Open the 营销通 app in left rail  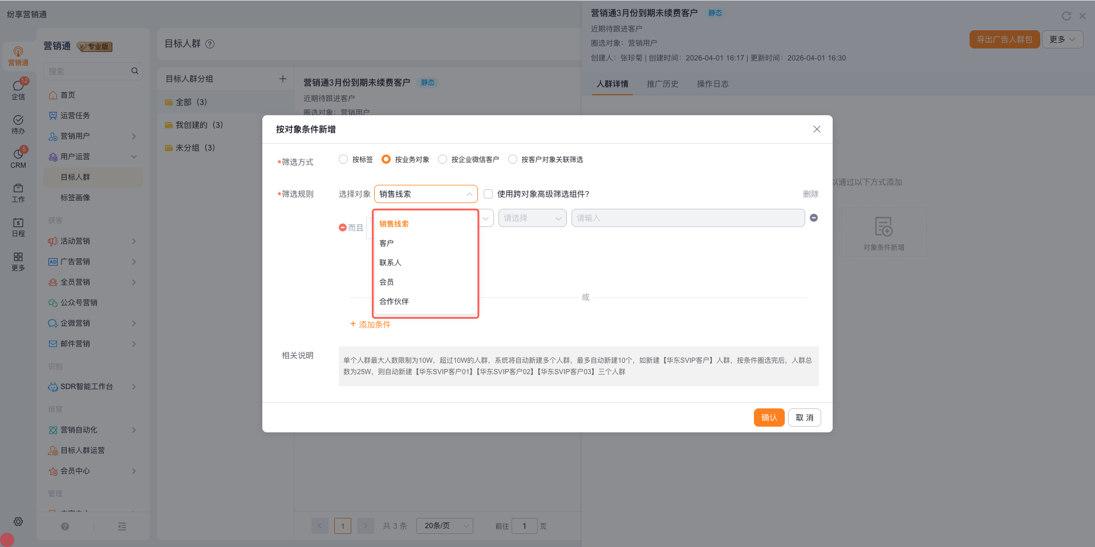point(18,56)
